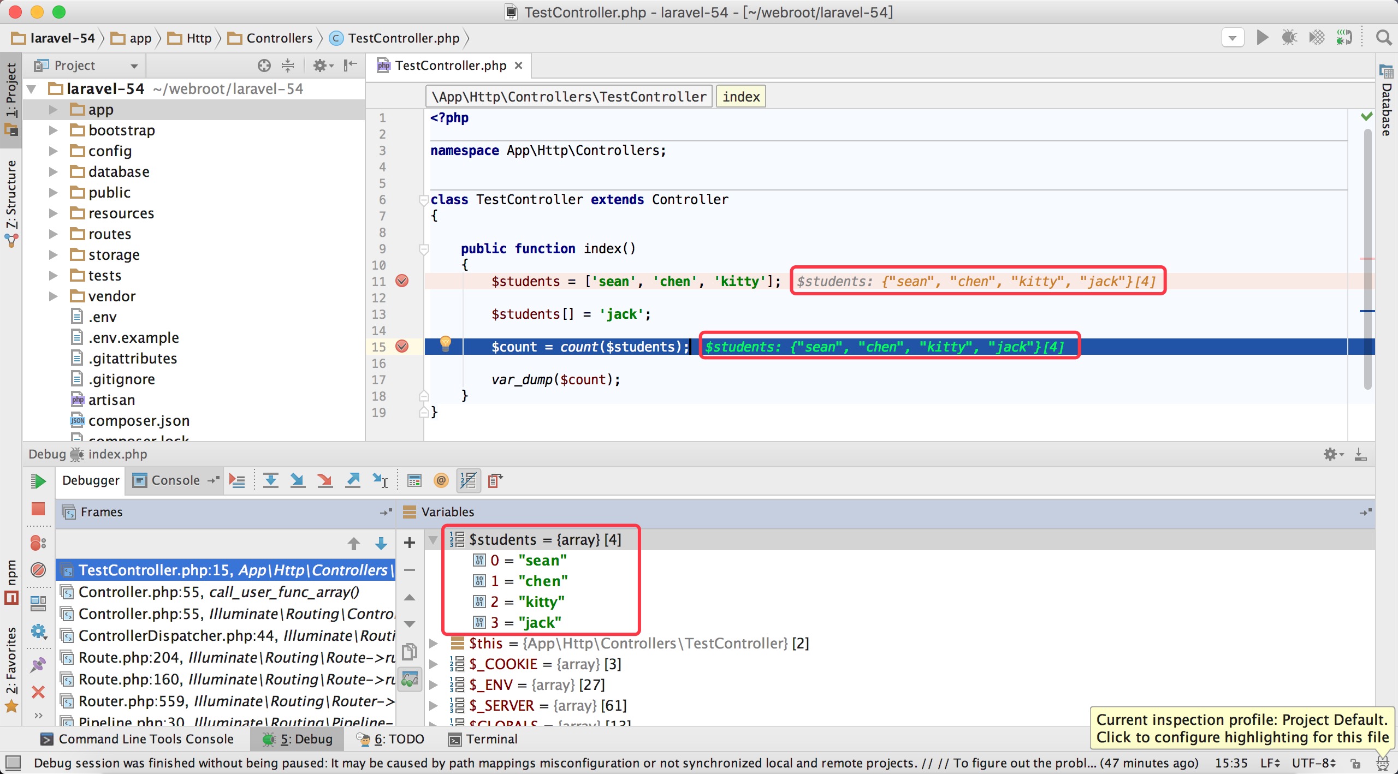Screen dimensions: 1398x774
Task: Click Run to Cursor icon
Action: pos(381,481)
